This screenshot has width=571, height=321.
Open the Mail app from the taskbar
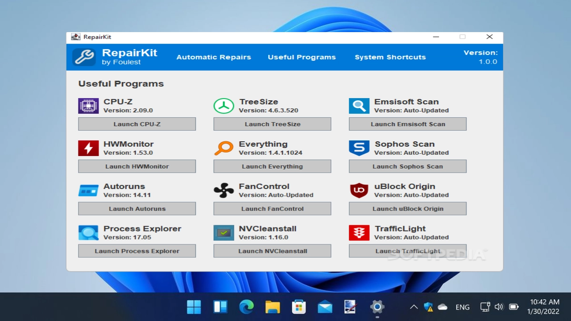[325, 307]
